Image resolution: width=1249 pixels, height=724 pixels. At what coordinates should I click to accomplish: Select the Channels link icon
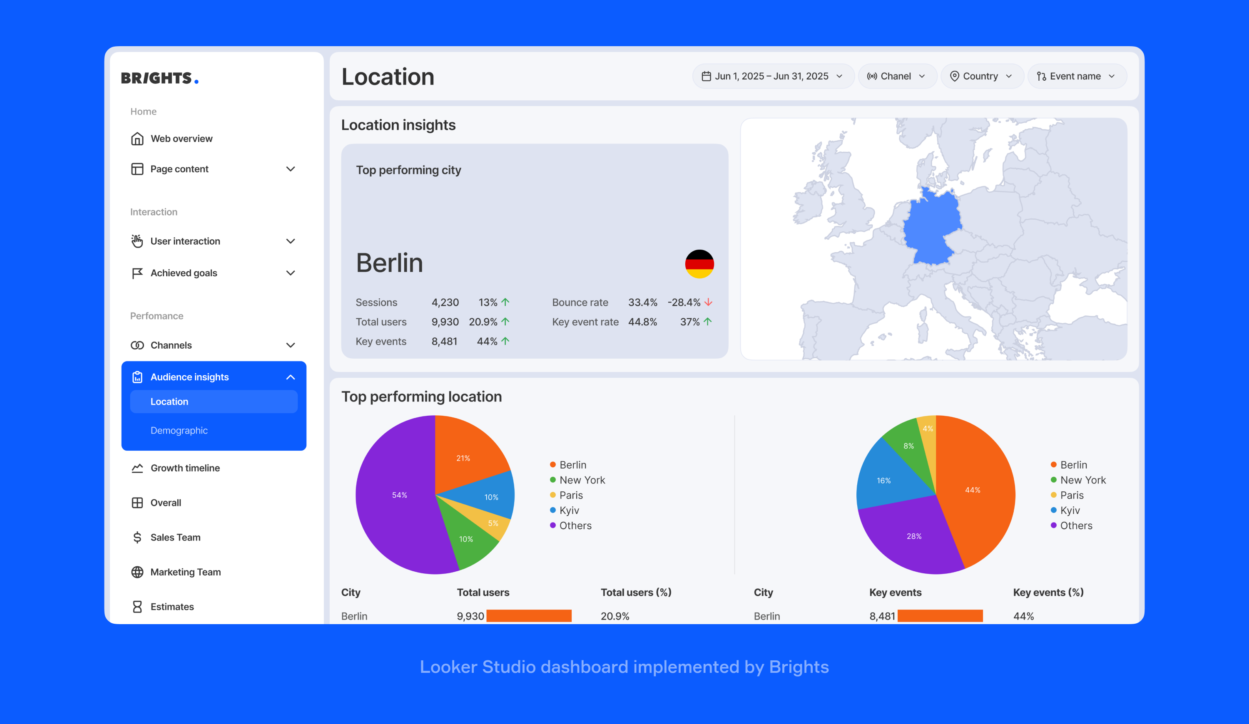(x=137, y=345)
